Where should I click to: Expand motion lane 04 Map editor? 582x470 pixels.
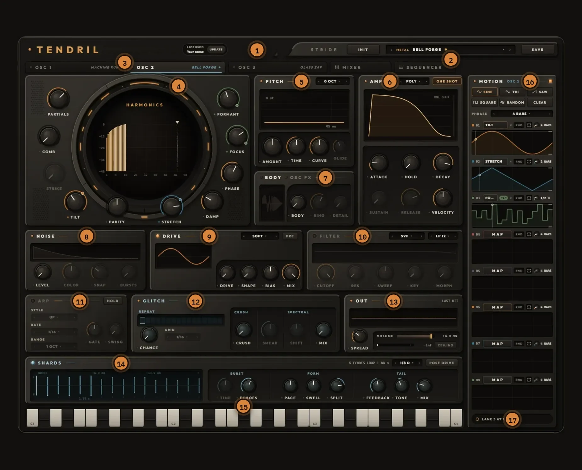click(529, 234)
